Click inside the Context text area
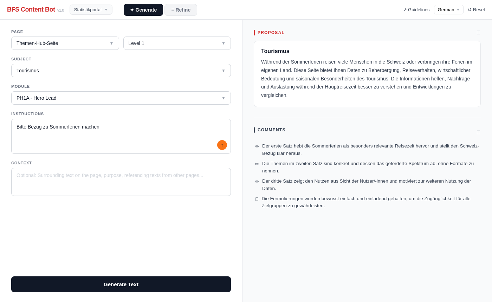This screenshot has height=302, width=492. (x=121, y=182)
